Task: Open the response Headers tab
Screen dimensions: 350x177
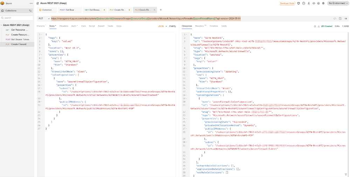Action: coord(201,26)
